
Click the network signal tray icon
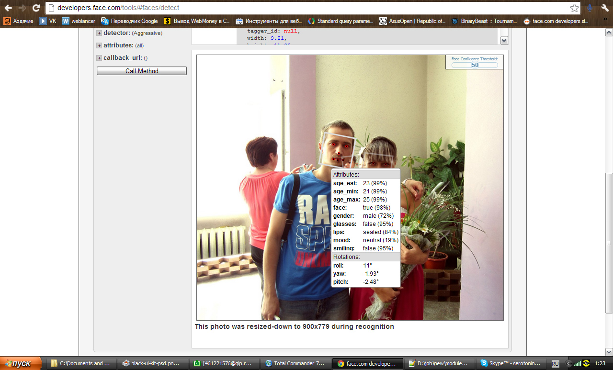click(578, 363)
